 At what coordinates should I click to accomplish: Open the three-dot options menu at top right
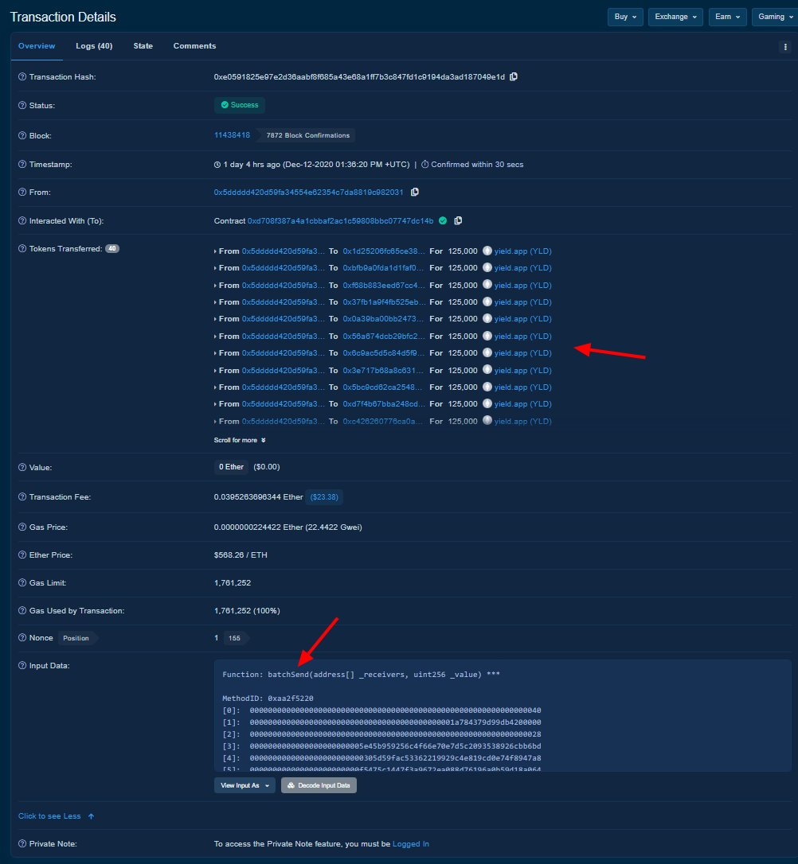785,46
